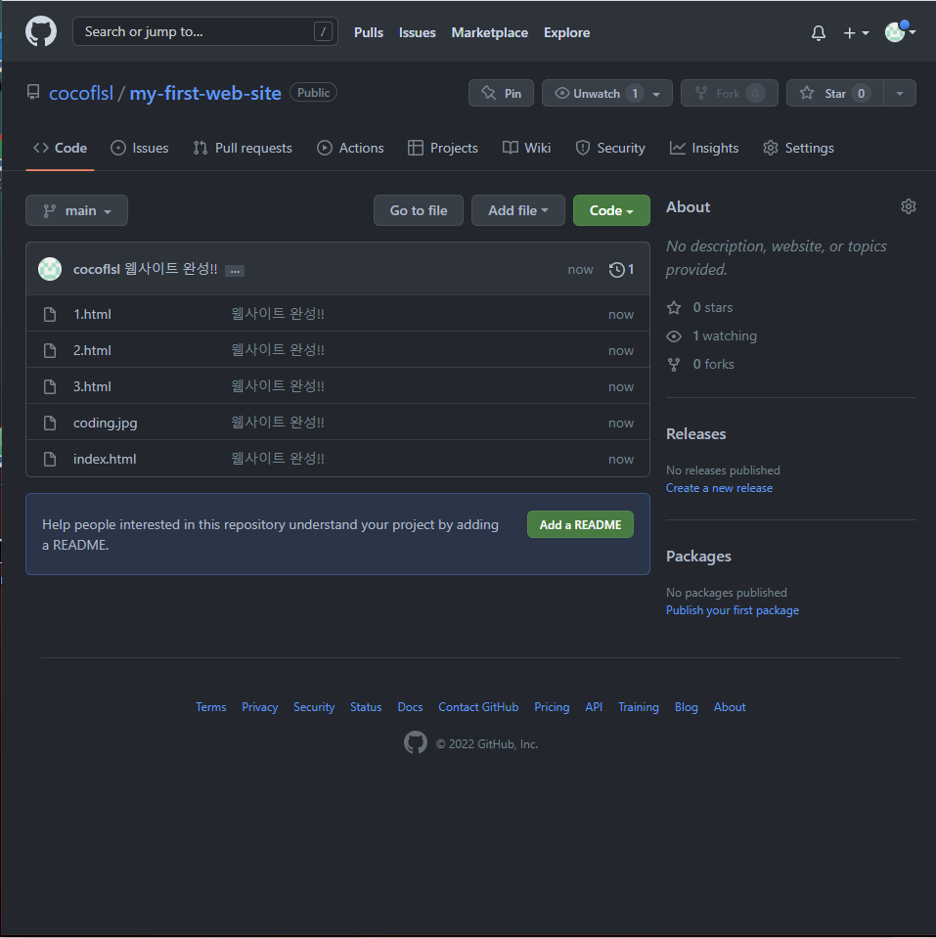The height and width of the screenshot is (938, 936).
Task: Open the plus create-new menu
Action: click(x=856, y=33)
